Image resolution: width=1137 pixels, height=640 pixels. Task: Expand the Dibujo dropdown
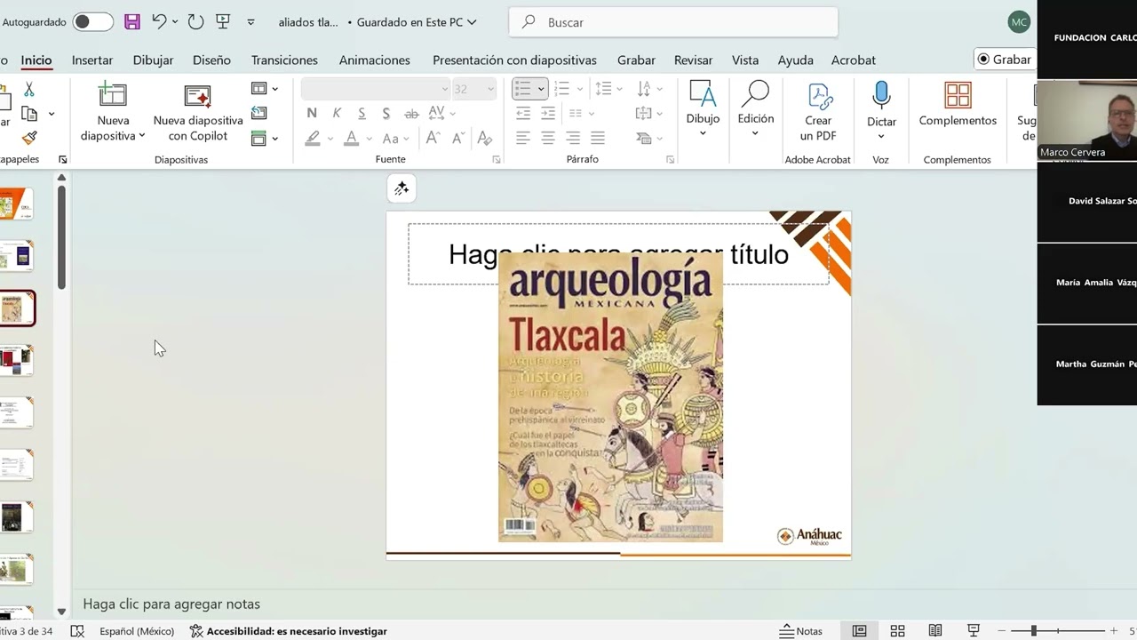703,133
